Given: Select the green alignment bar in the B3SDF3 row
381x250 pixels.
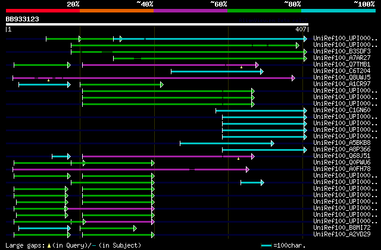Looking at the screenshot, I should (x=189, y=52).
